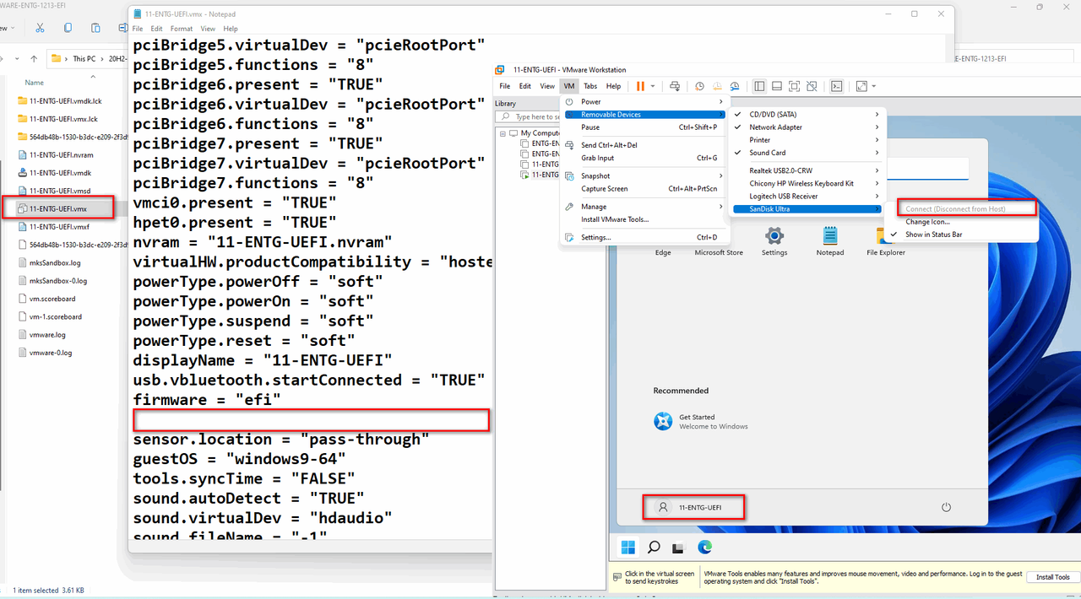The image size is (1081, 599).
Task: Open Snapshot Manager toolbar icon
Action: [735, 86]
